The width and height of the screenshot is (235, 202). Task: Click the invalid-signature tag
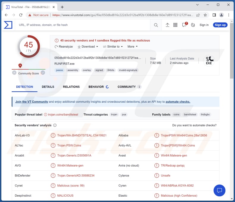pyautogui.click(x=128, y=70)
